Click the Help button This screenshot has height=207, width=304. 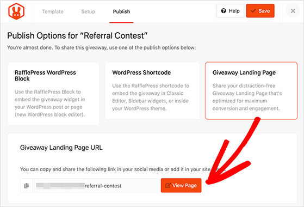tap(230, 11)
